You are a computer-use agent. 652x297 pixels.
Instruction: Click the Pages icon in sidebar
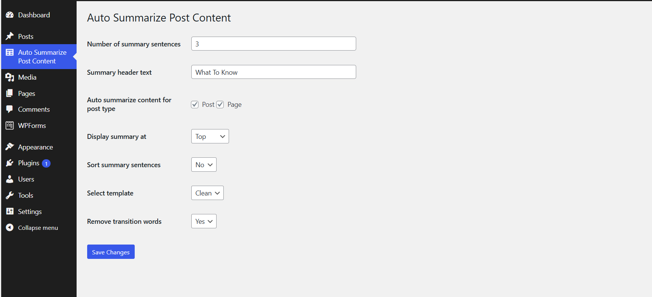(10, 93)
